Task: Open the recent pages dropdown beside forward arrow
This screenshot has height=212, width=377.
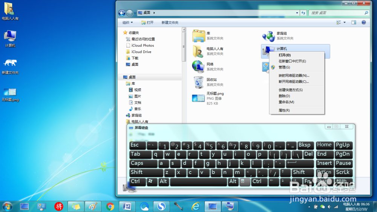Action: click(135, 13)
